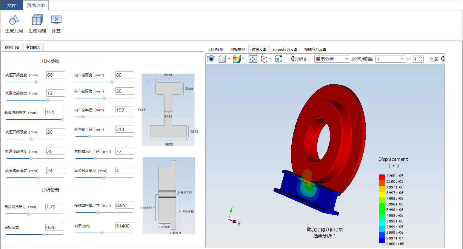Click the 内车轮半径 field showing 199
The height and width of the screenshot is (249, 463).
coord(124,110)
